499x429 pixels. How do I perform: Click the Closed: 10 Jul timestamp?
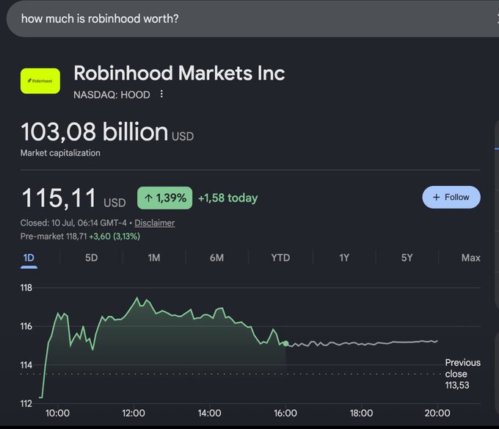pos(73,223)
